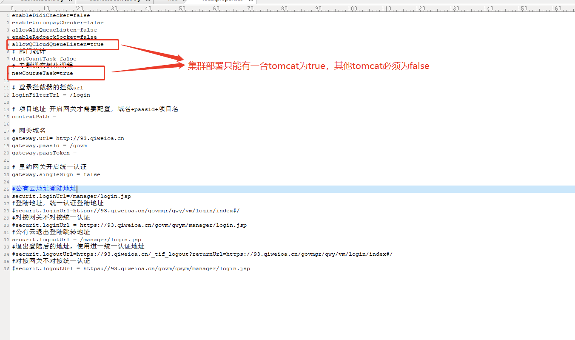This screenshot has width=575, height=340.
Task: Click '#对接网关不对接统一认证' on line 35
Action: (51, 261)
